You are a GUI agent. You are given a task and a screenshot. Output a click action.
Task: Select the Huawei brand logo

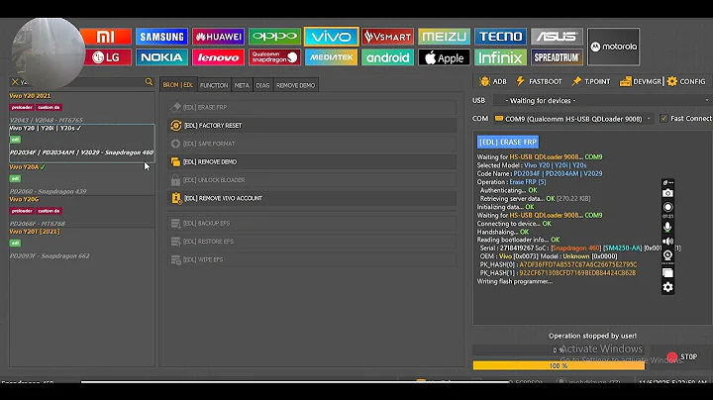(218, 37)
